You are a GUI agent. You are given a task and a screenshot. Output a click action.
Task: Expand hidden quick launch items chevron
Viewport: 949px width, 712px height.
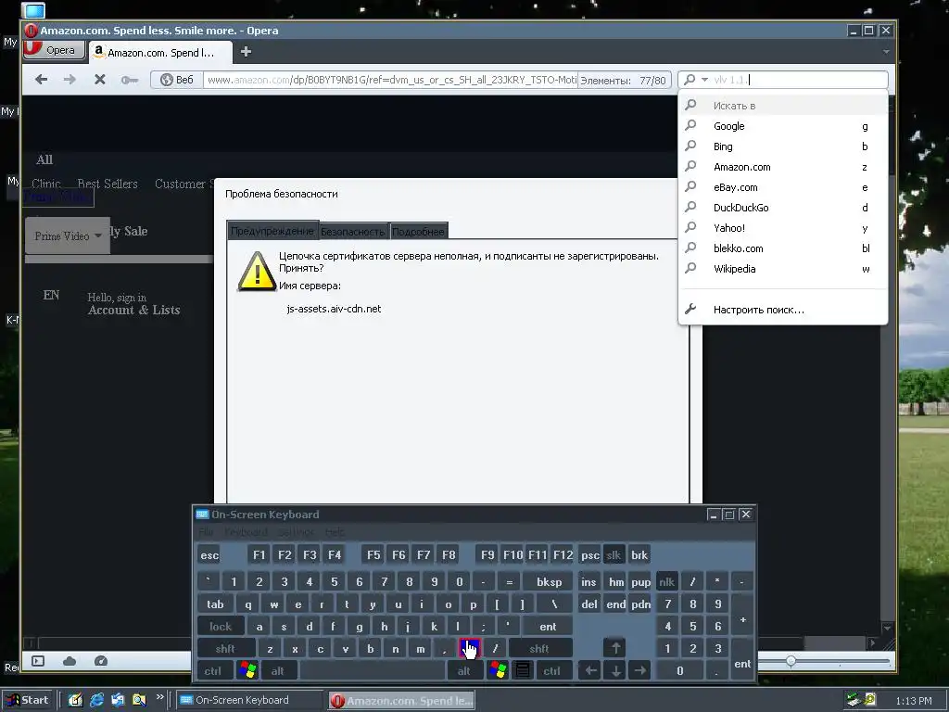159,697
